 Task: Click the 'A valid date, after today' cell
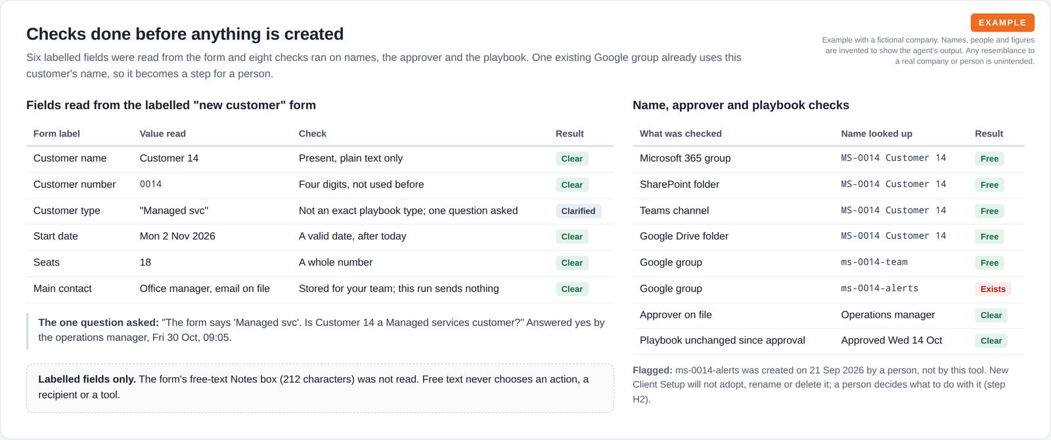tap(352, 236)
